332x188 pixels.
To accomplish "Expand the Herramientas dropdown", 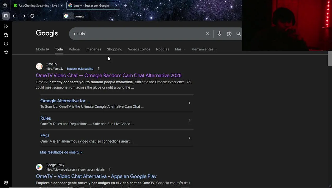I will [204, 49].
